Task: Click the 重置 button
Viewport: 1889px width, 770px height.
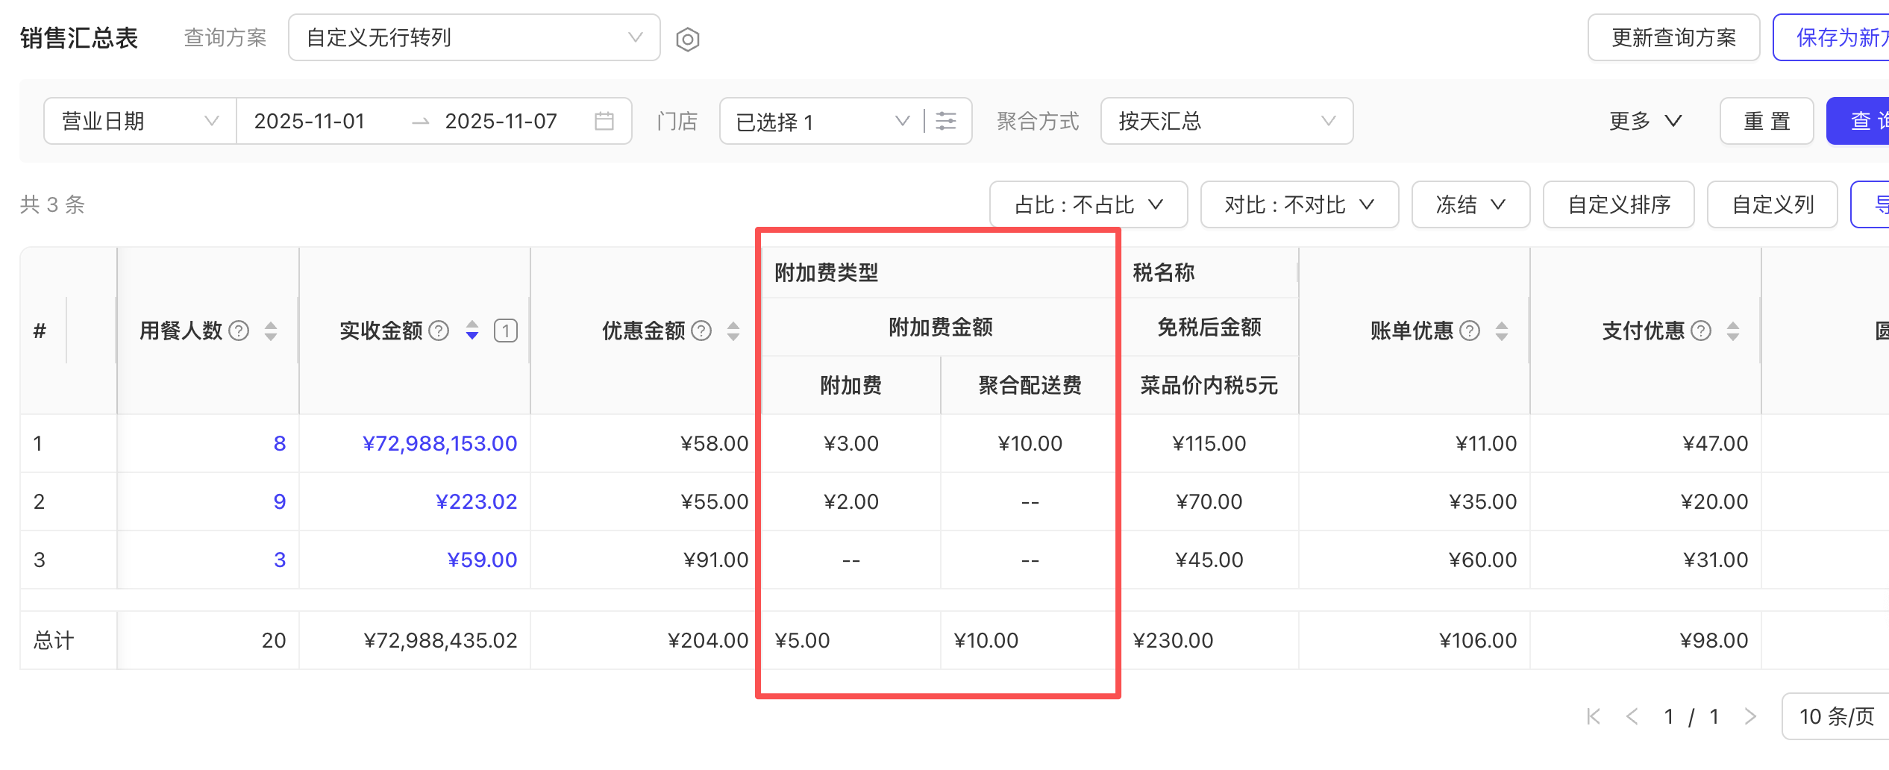Action: pos(1766,121)
